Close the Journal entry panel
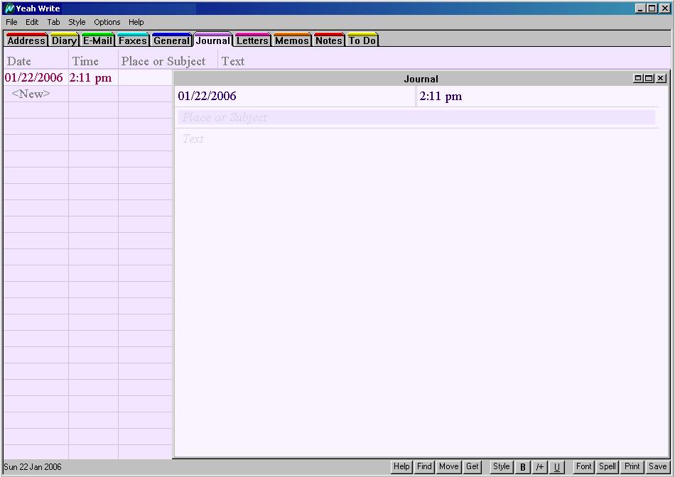Image resolution: width=675 pixels, height=477 pixels. click(x=661, y=79)
